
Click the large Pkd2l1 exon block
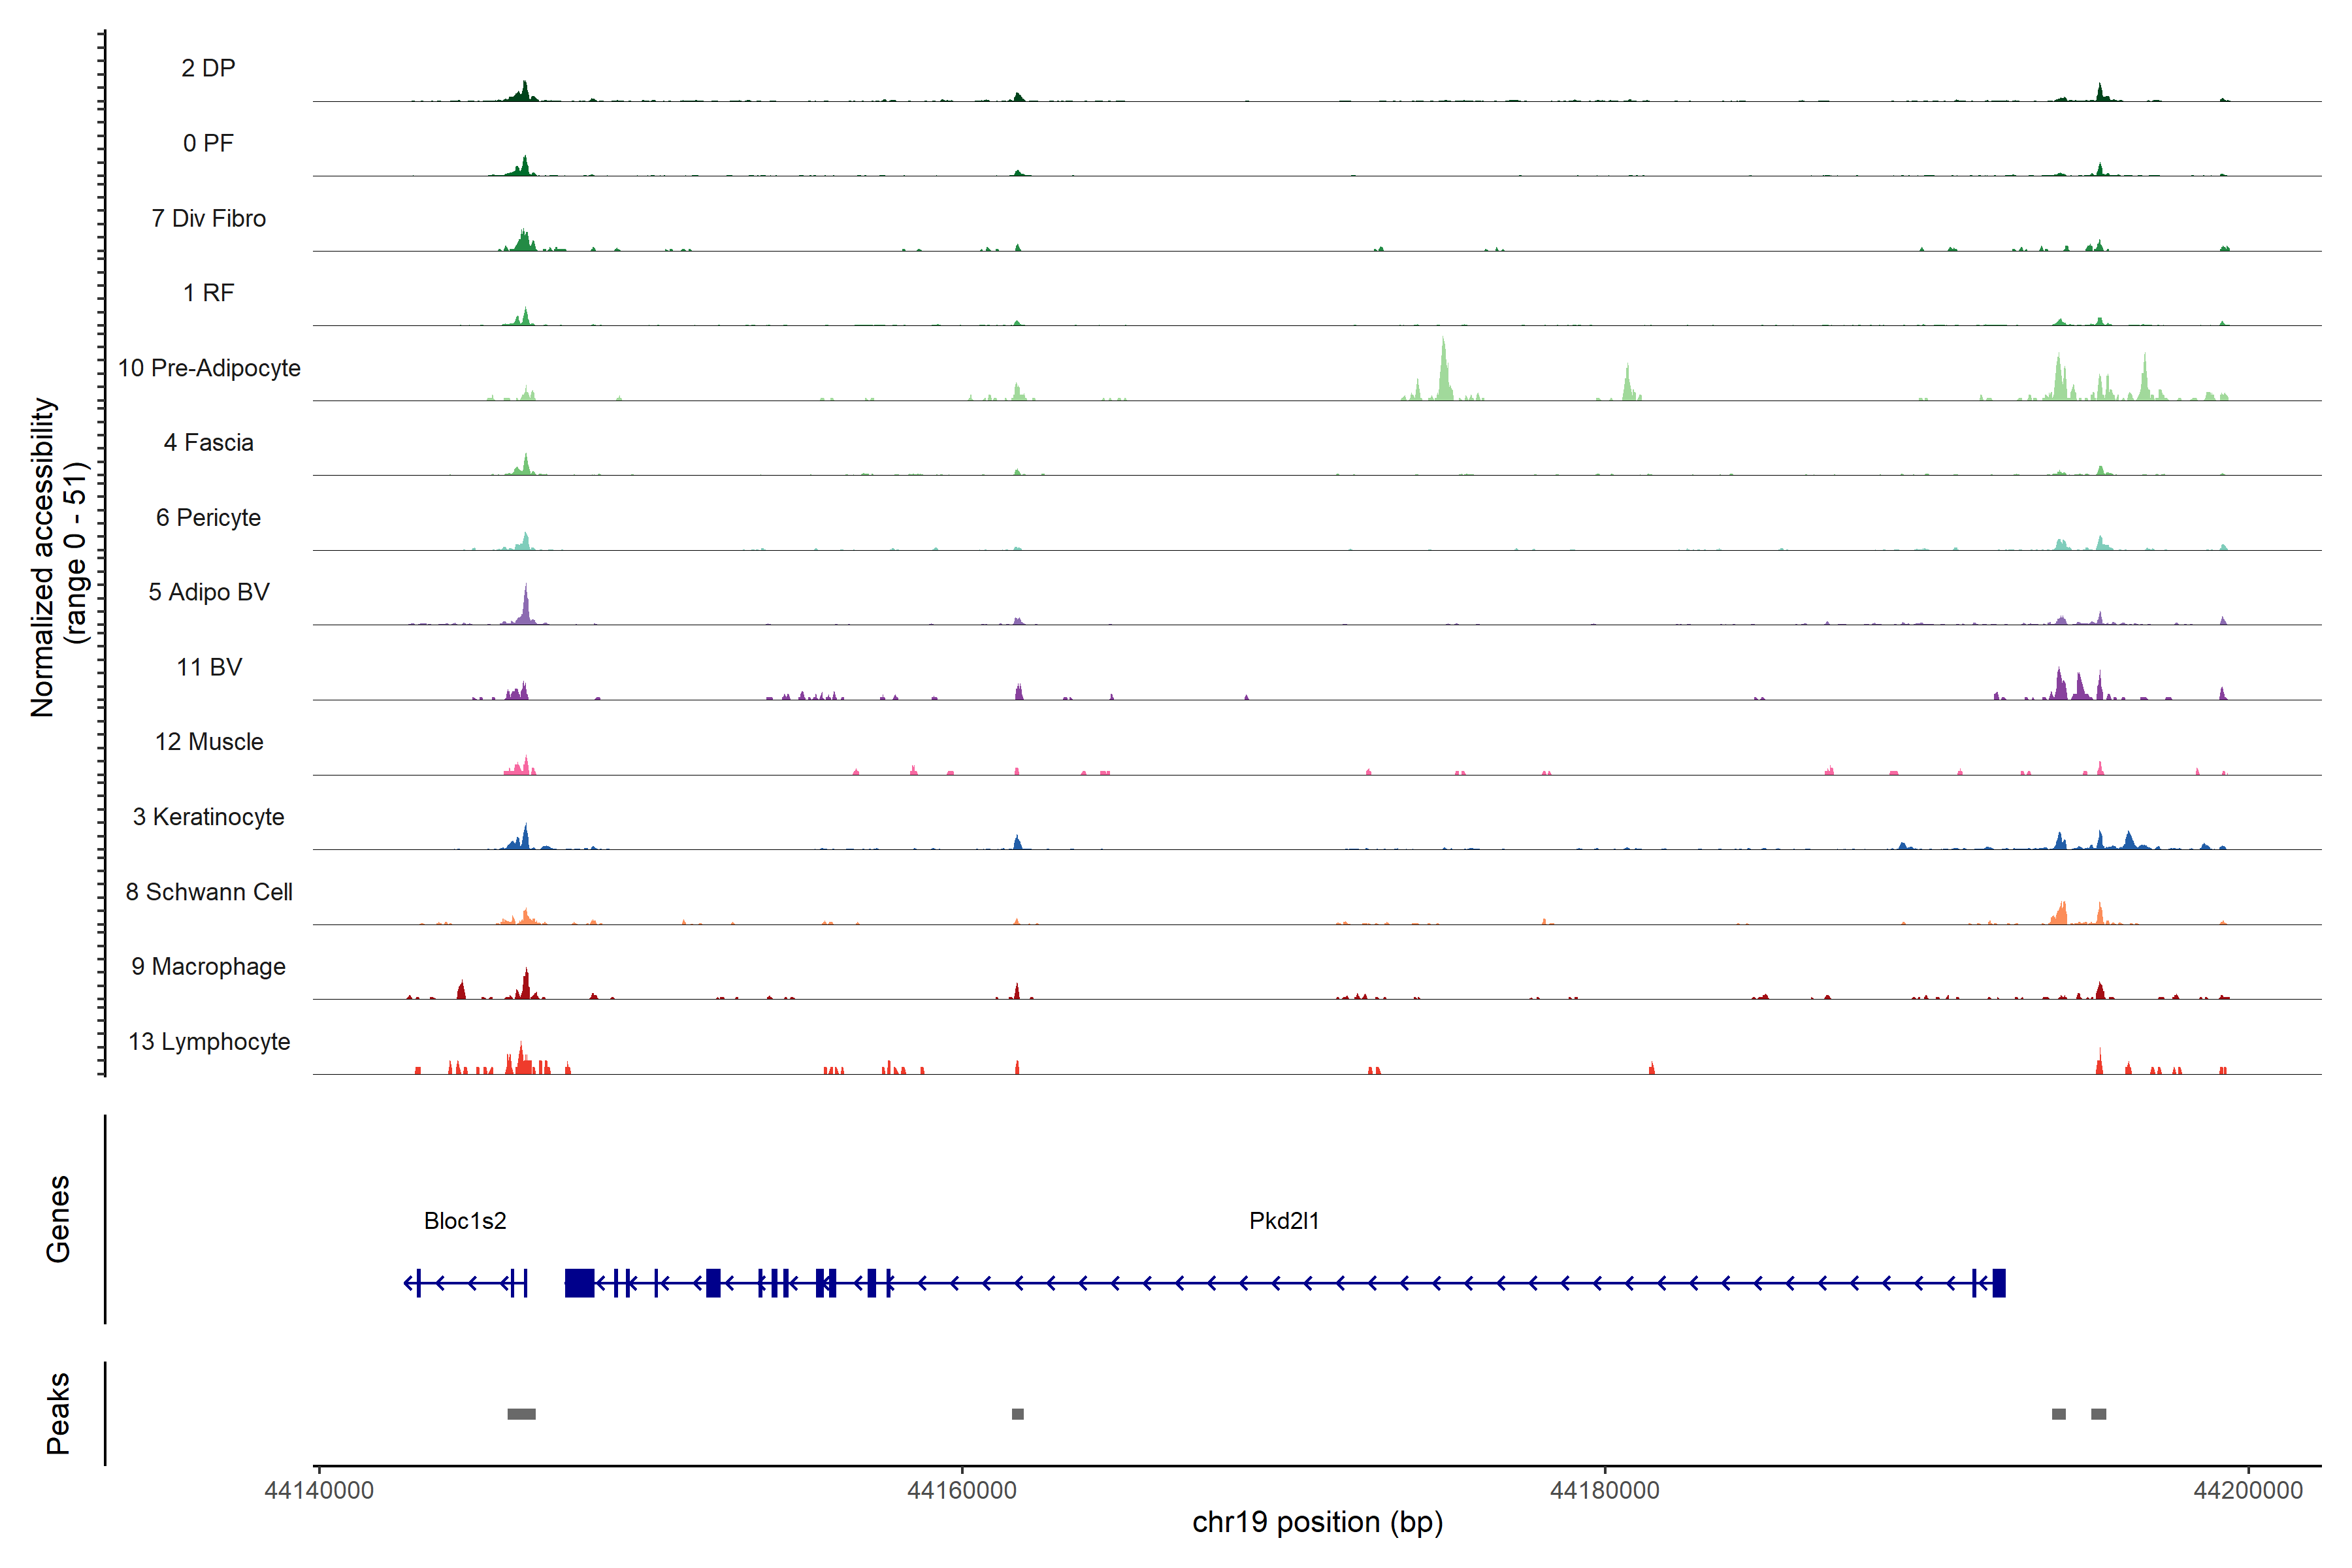[579, 1283]
